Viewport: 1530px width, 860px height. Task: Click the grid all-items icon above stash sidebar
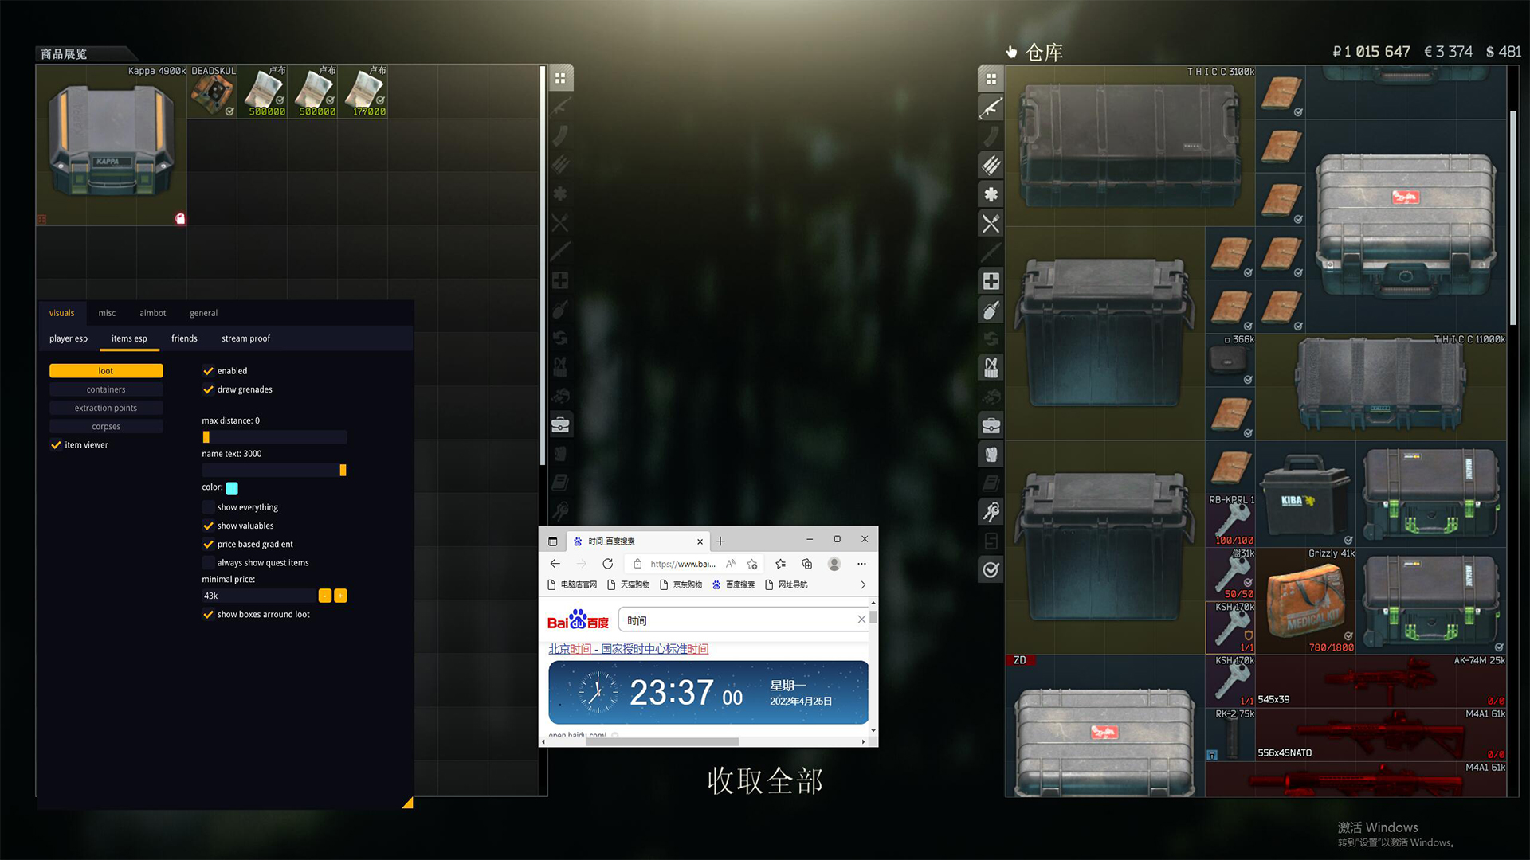click(991, 79)
